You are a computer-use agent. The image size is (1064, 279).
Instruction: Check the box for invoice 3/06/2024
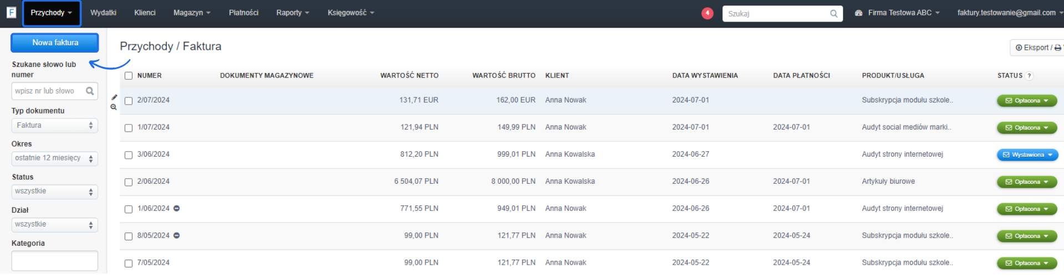tap(129, 155)
